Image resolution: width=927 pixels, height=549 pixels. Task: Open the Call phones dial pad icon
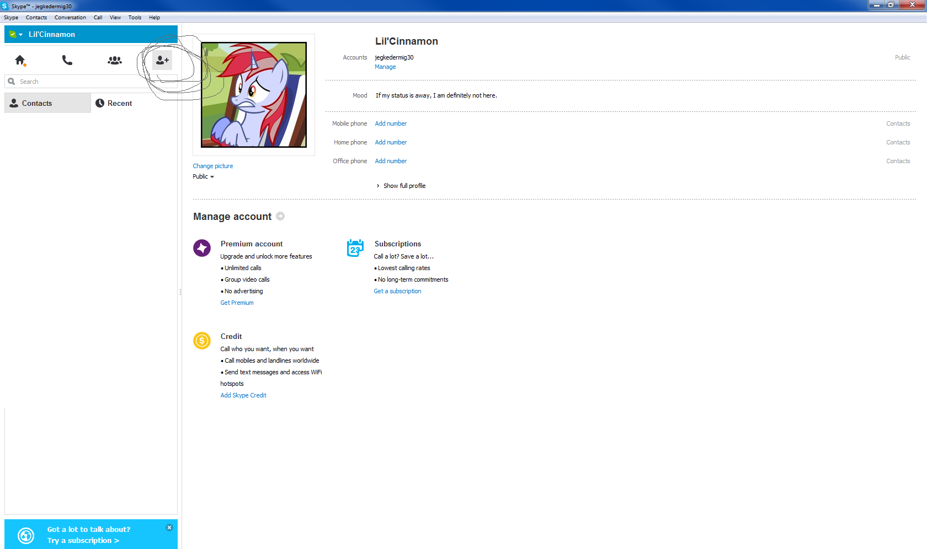point(67,60)
